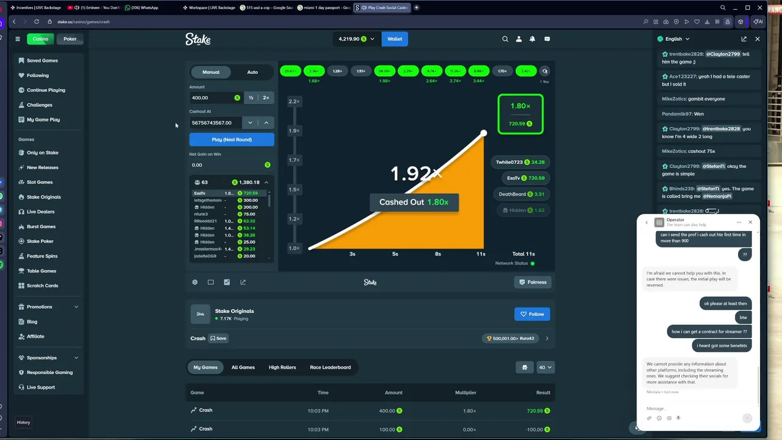Click the Play (Next Round) button
This screenshot has height=440, width=782.
click(x=232, y=139)
